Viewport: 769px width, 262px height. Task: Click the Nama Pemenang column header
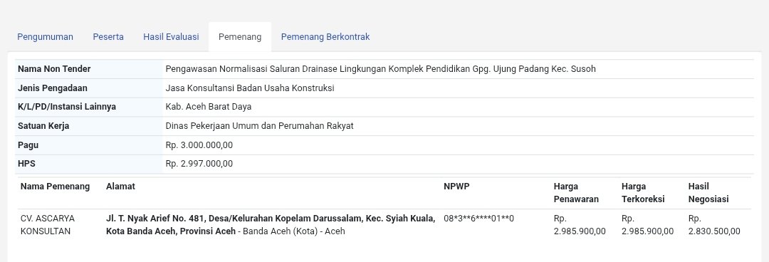coord(55,187)
